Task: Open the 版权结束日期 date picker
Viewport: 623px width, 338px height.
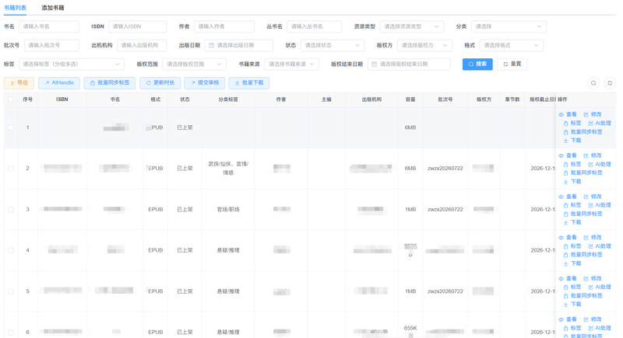Action: (x=409, y=64)
